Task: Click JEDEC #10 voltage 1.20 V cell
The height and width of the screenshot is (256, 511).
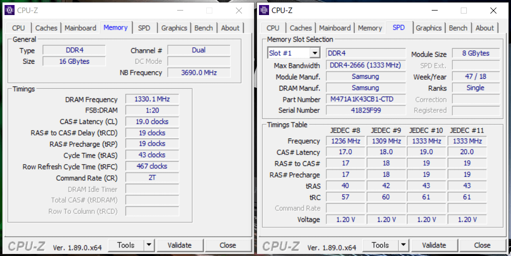Action: point(426,219)
